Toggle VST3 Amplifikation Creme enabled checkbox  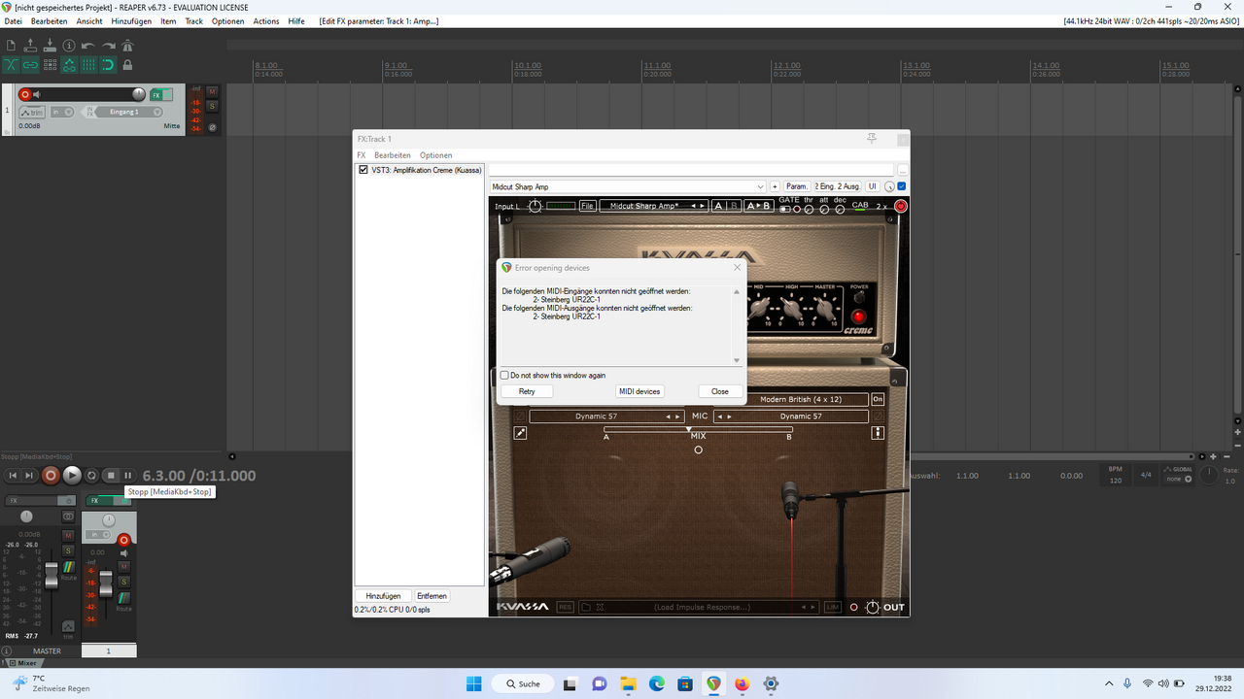click(x=363, y=170)
